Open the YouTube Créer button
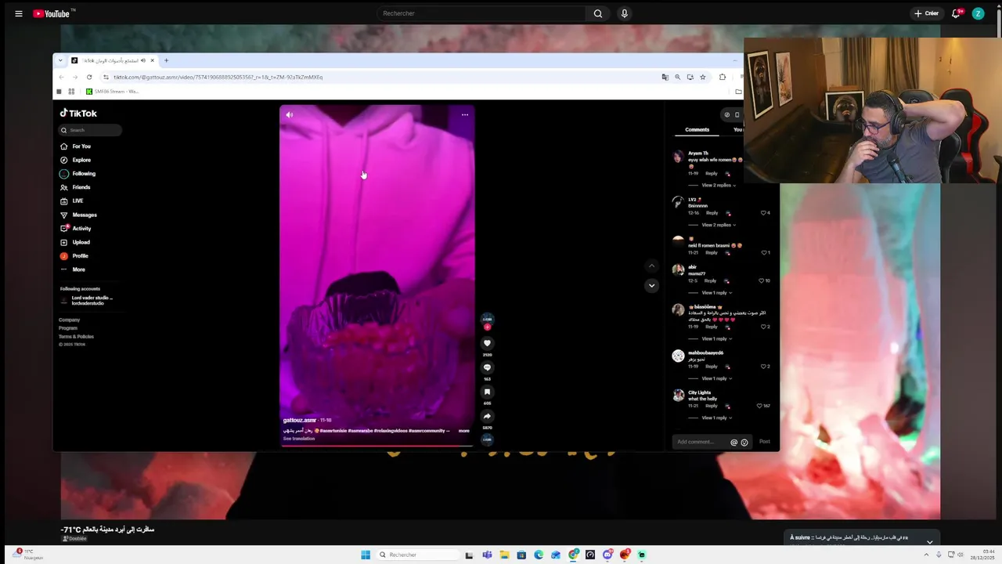This screenshot has height=564, width=1002. click(x=926, y=13)
